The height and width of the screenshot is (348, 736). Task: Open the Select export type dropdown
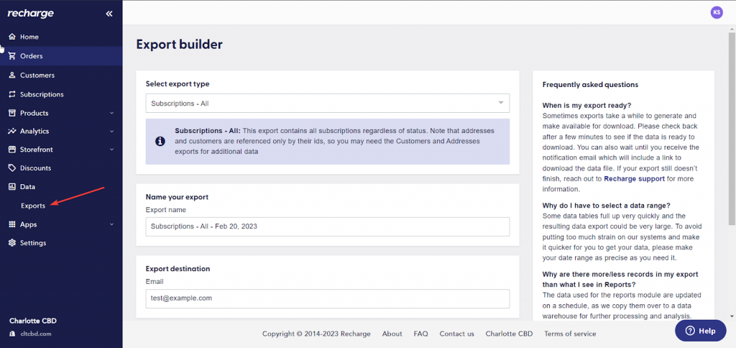[328, 103]
